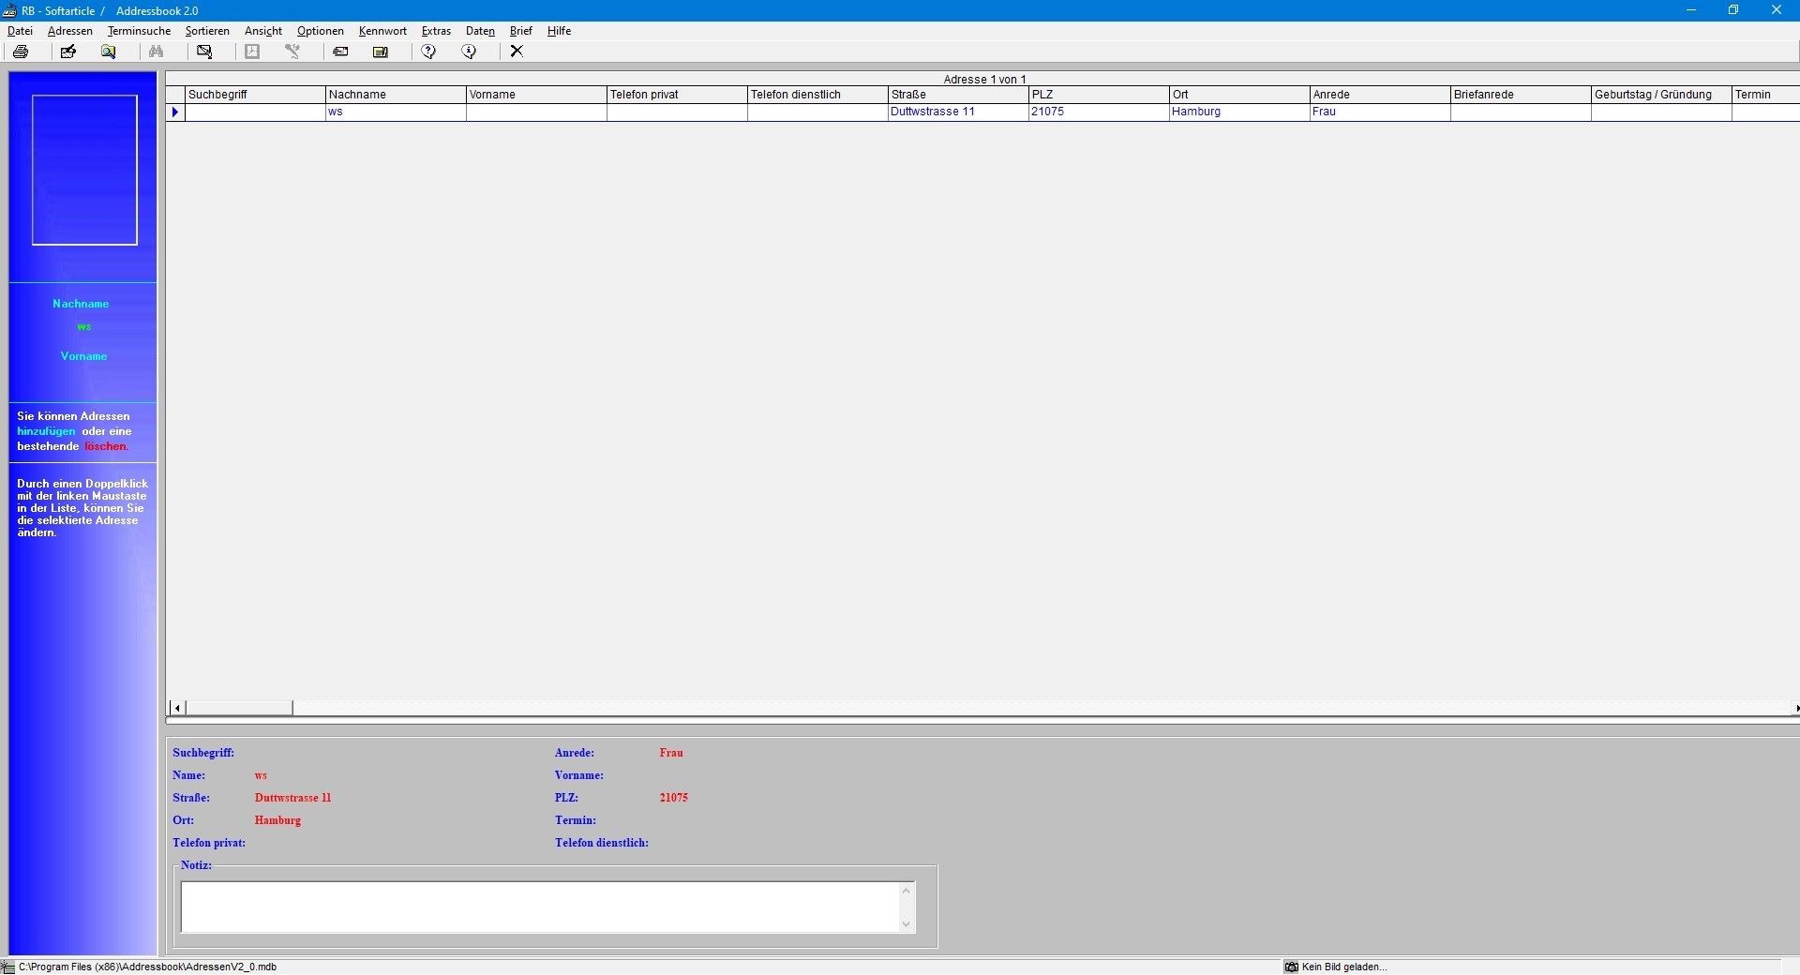This screenshot has width=1800, height=975.
Task: Click the 'Hamburg' Ort table cell
Action: click(1239, 112)
